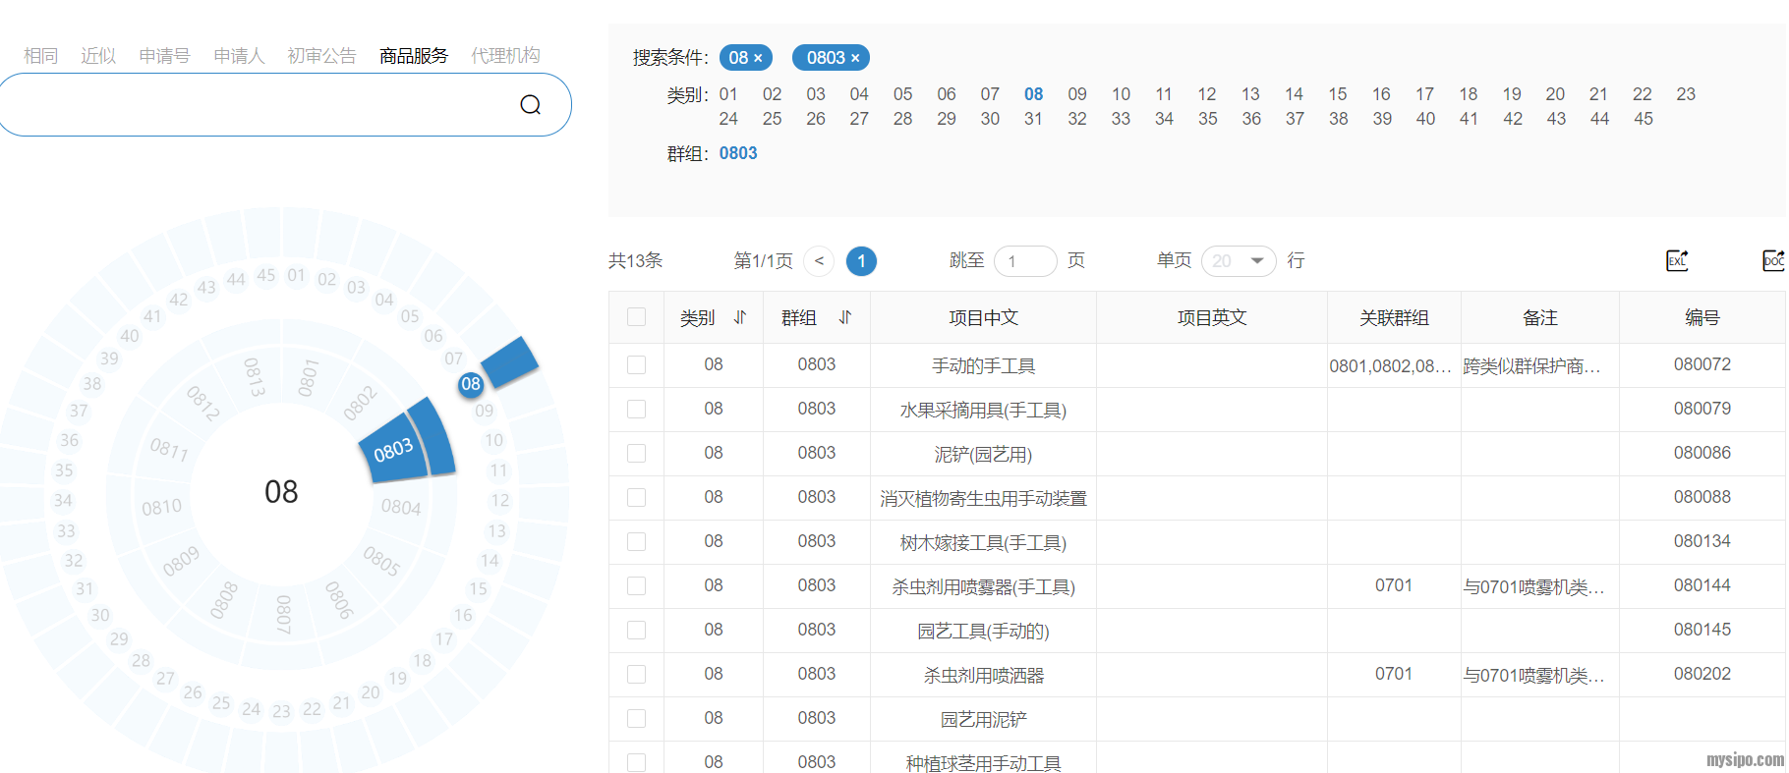Remove the 08 search condition tag

coord(758,58)
